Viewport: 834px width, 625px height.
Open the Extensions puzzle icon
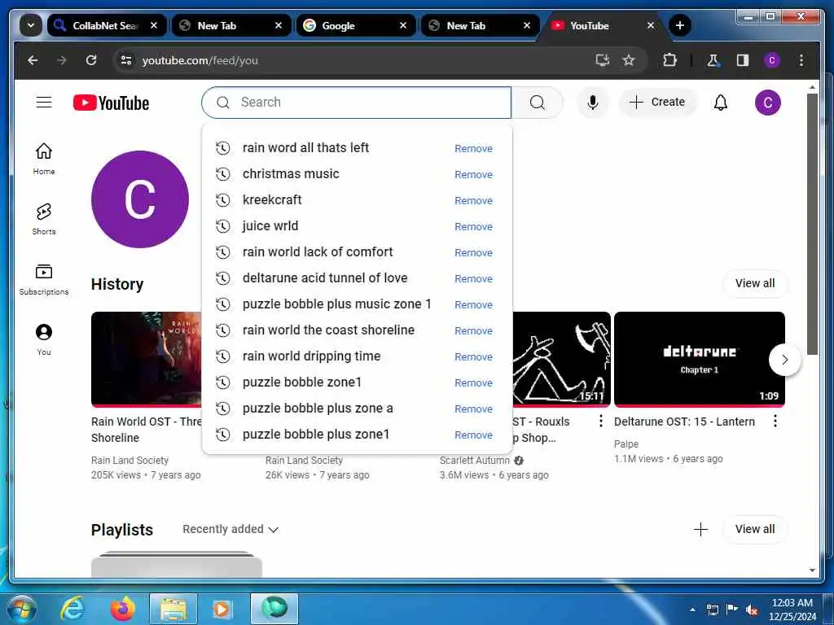pyautogui.click(x=669, y=60)
